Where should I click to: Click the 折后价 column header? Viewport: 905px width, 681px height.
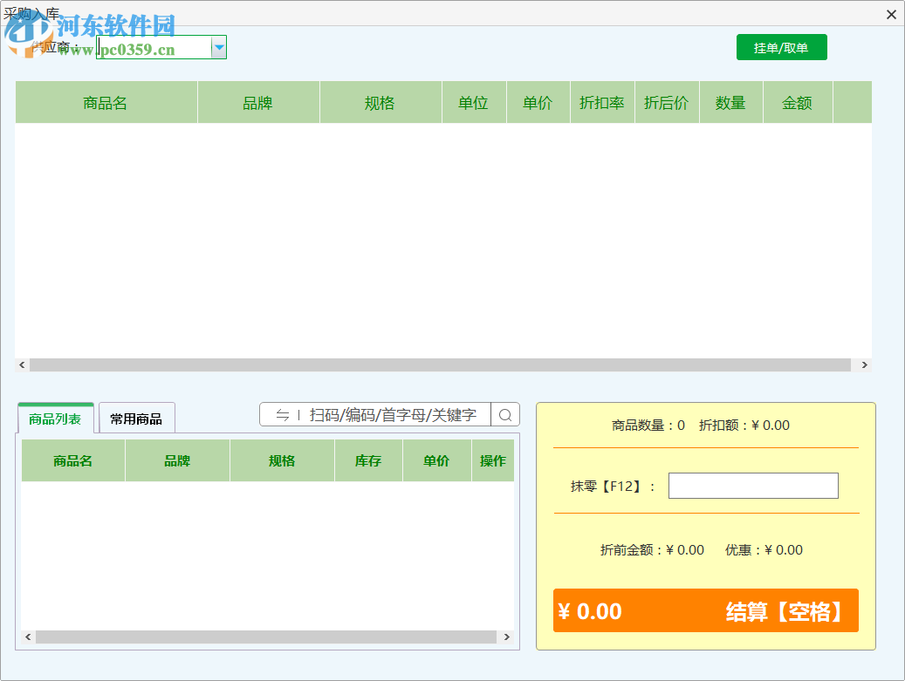coord(668,103)
